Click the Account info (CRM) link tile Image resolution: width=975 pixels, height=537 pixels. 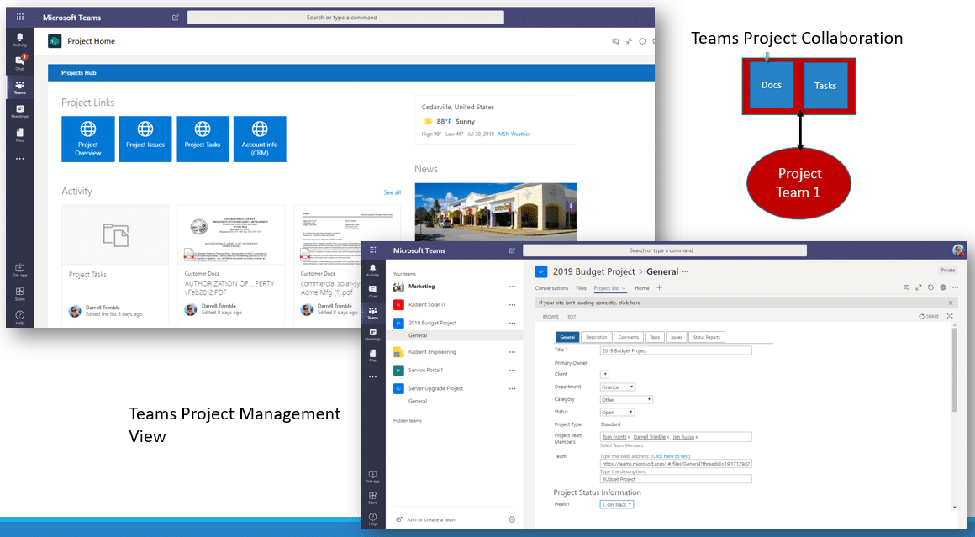260,140
